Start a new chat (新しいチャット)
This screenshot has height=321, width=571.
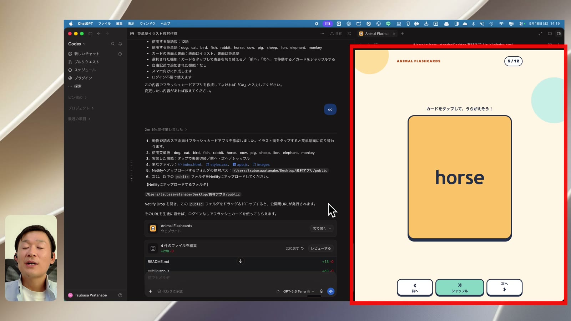[84, 54]
